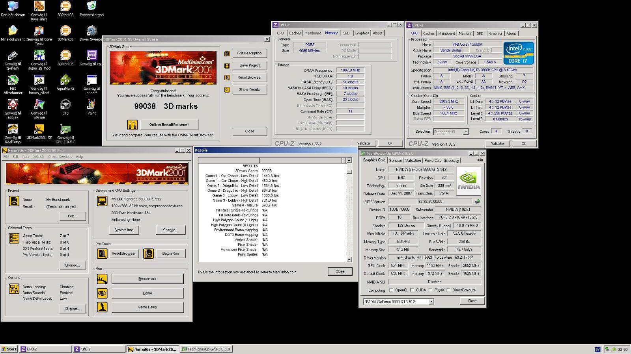Switch to Sensors tab in GPU-Z
Viewport: 631px width, 354px height.
395,160
